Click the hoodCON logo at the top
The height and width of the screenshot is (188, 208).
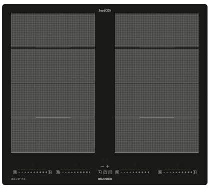[x=105, y=10]
